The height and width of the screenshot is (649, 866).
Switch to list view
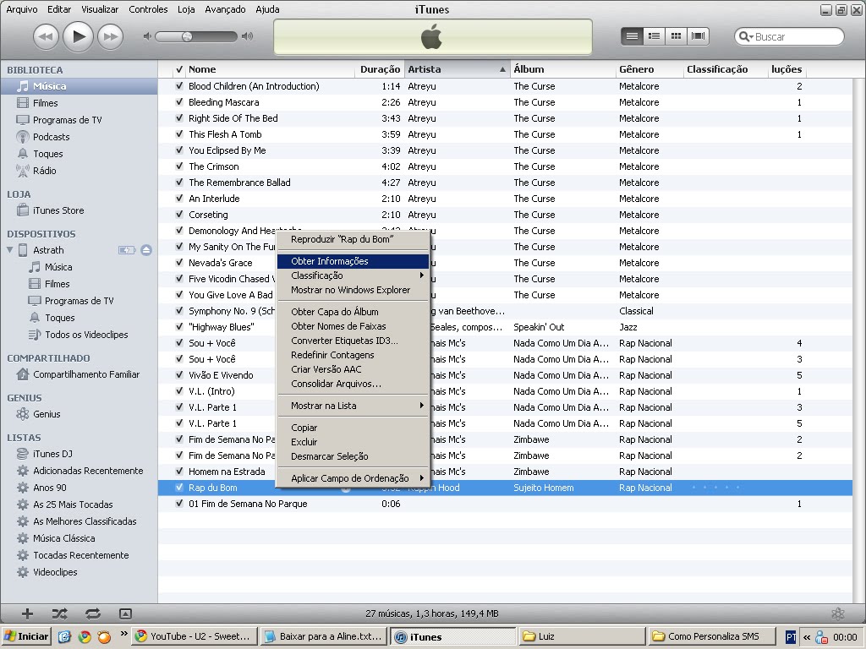(x=632, y=35)
